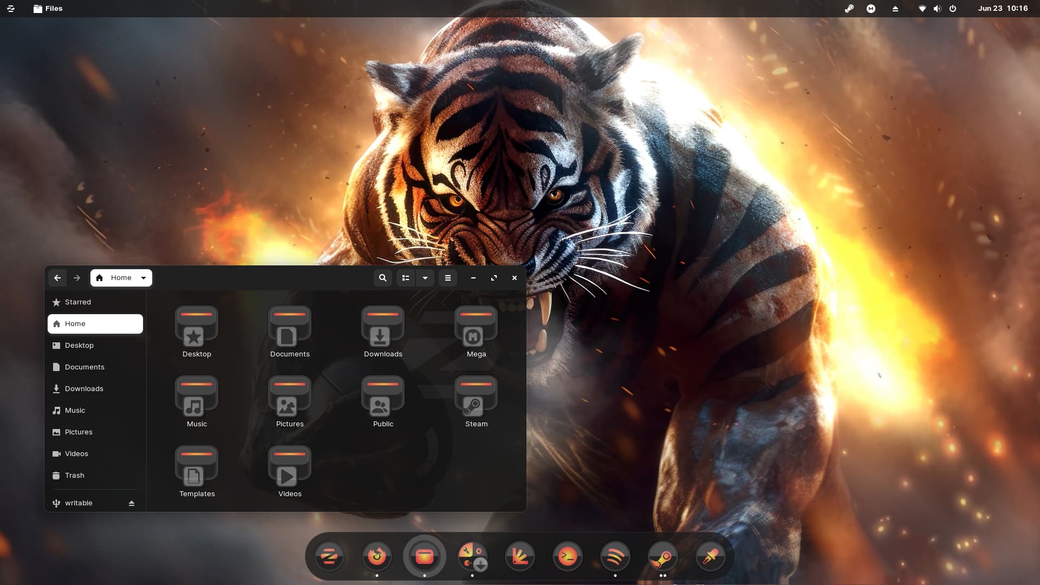Minimize the Files window
This screenshot has width=1040, height=585.
(x=473, y=278)
